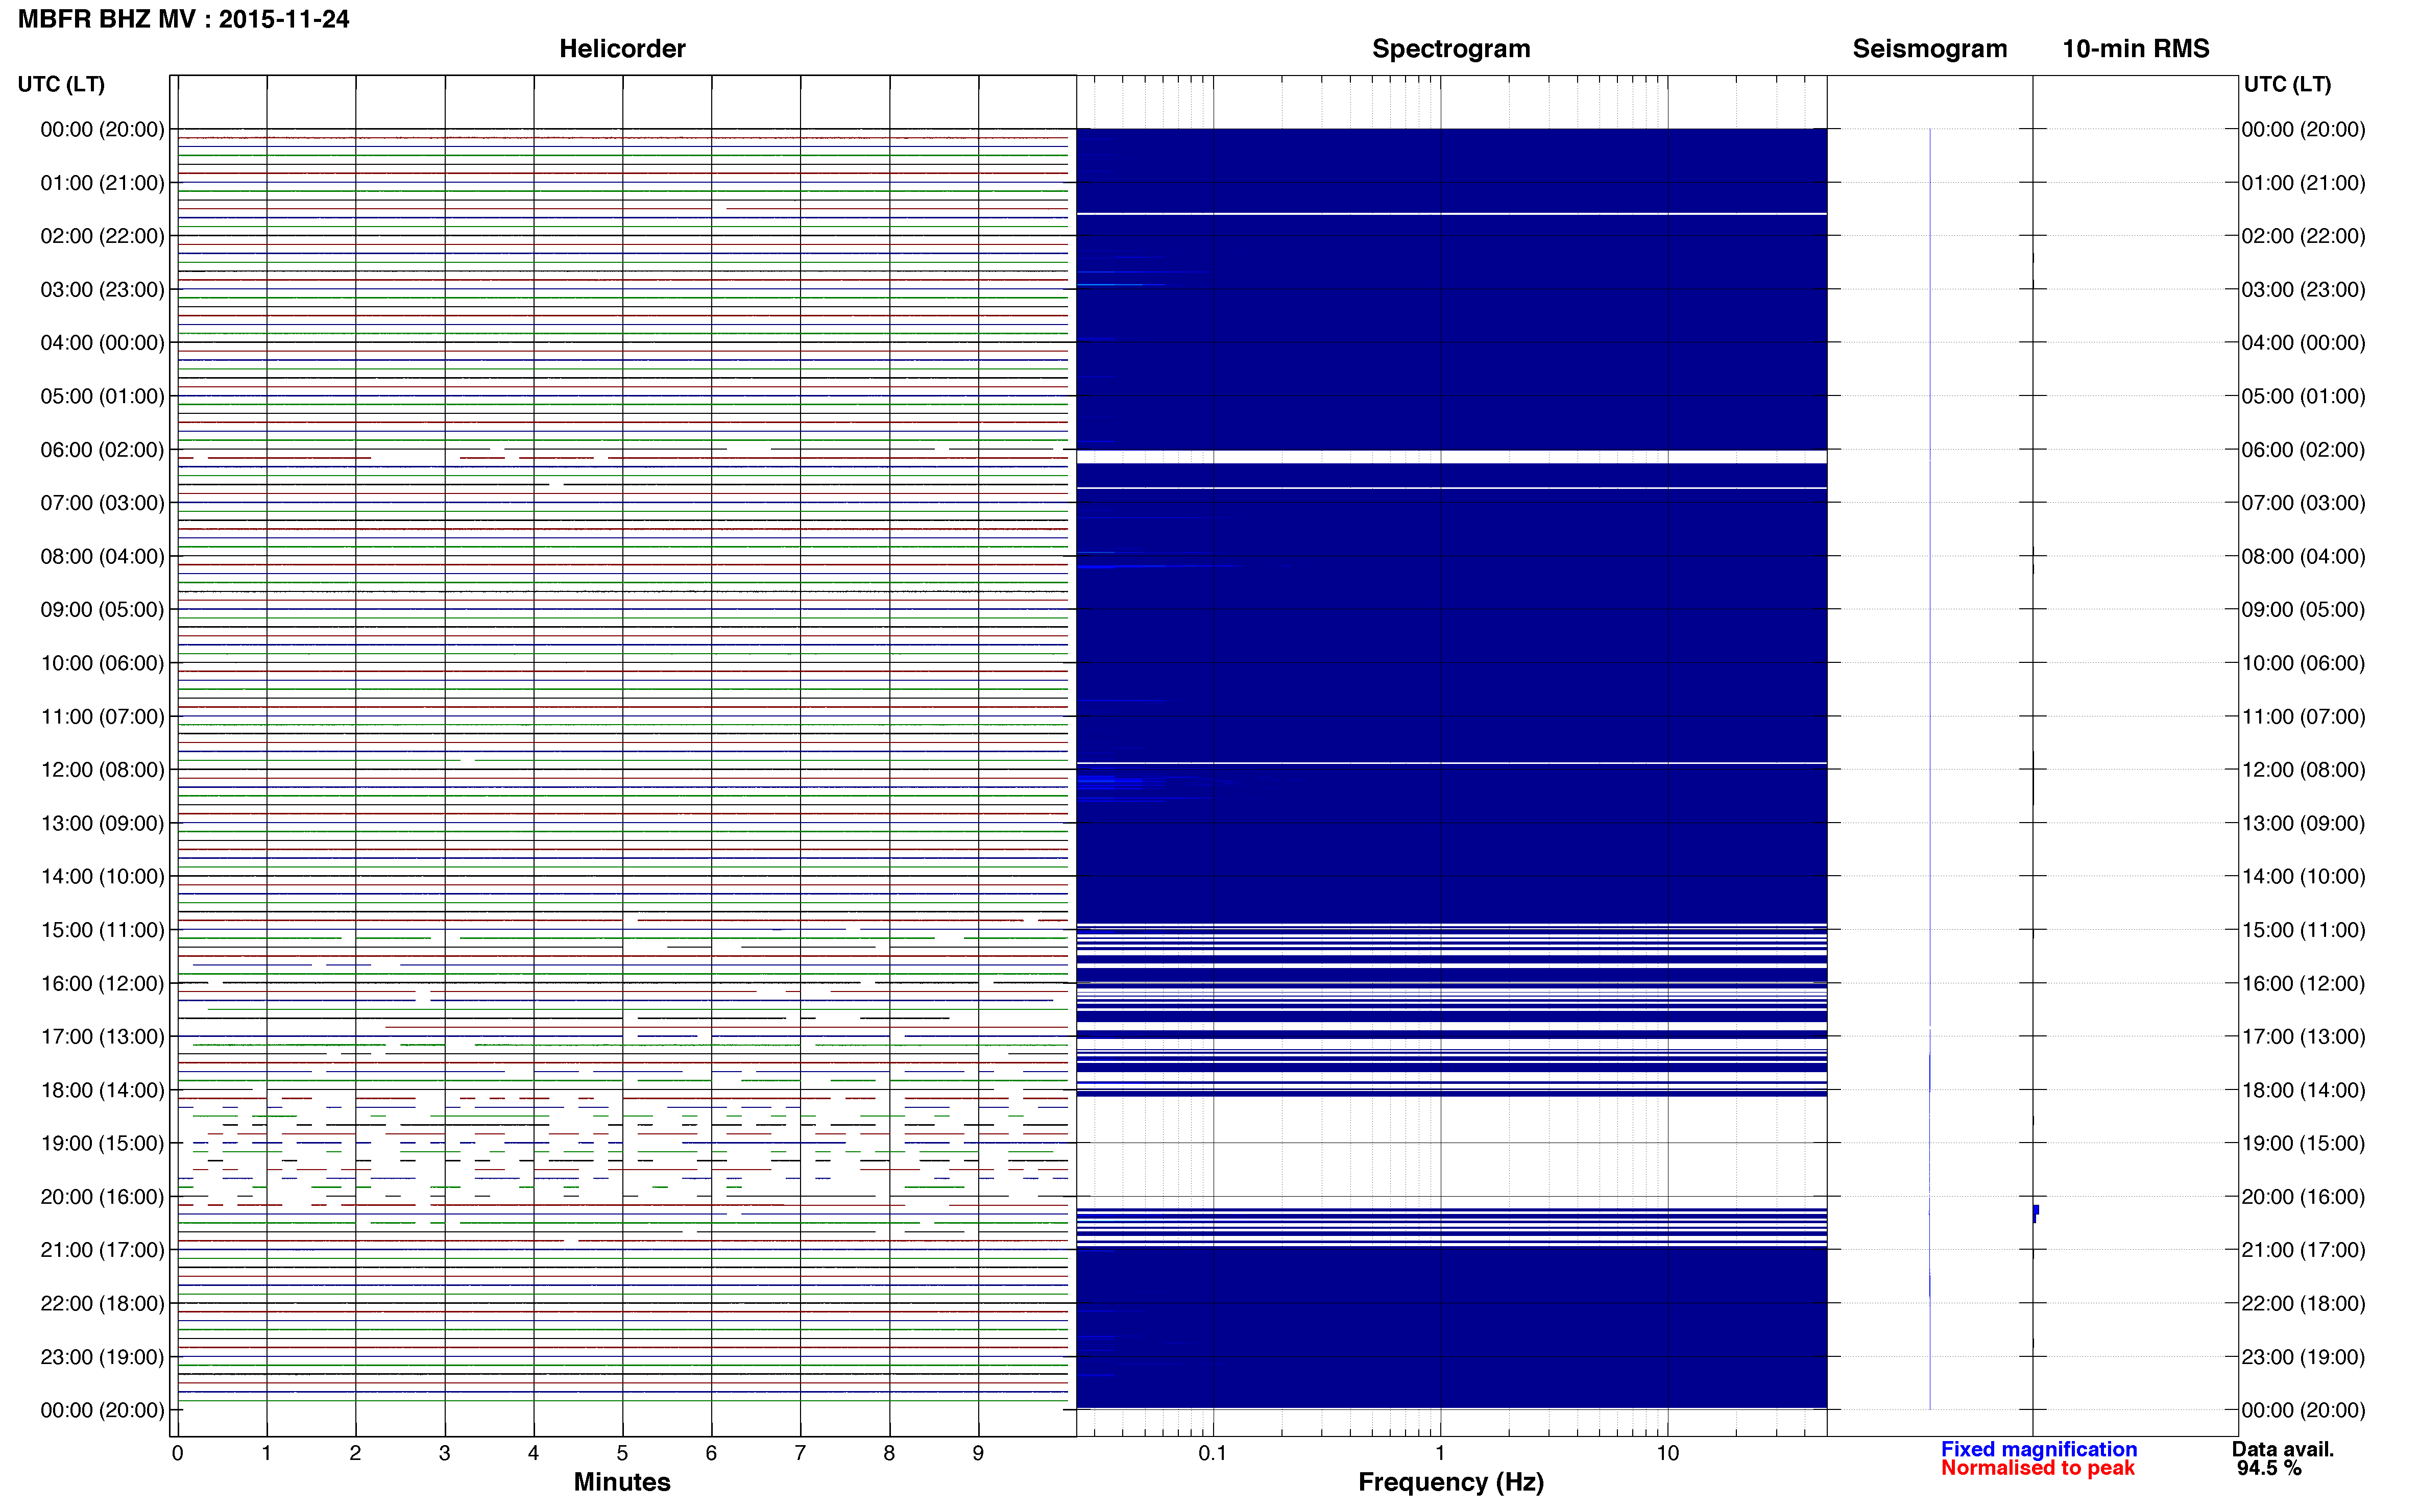
Task: Click '03:00 (23:00)' on the Helicorder time axis
Action: pyautogui.click(x=102, y=290)
